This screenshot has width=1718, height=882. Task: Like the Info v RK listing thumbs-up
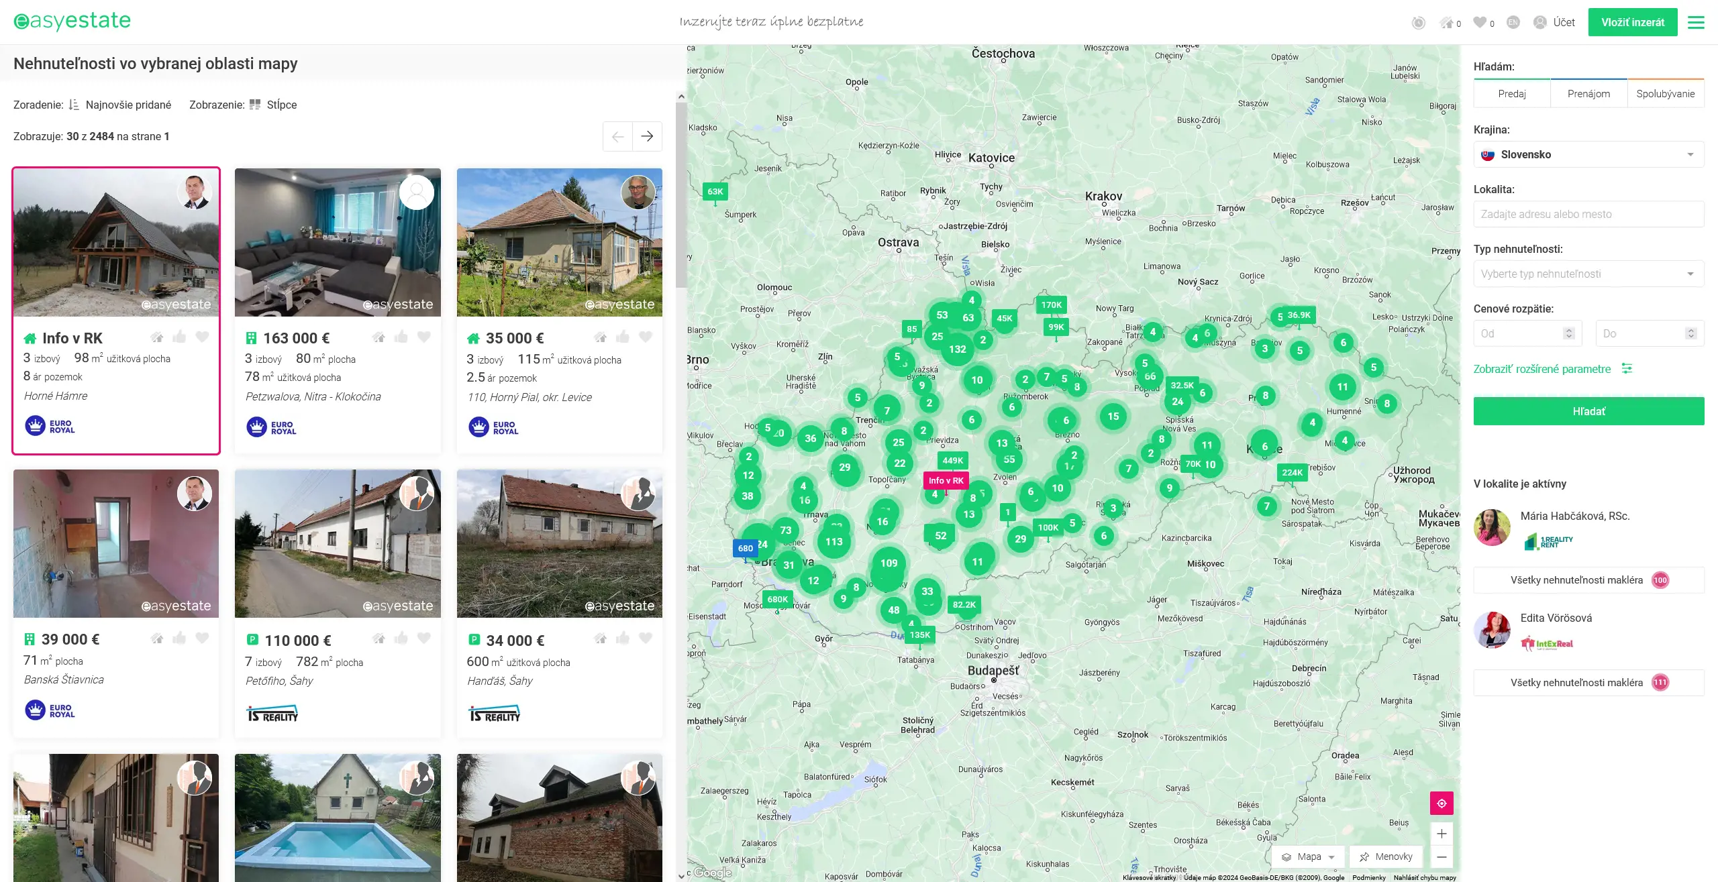(179, 336)
